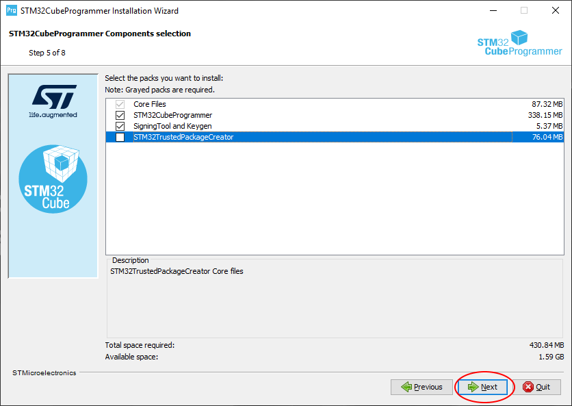Enable the STM32TrustedPackageCreator checkbox
Screen dimensions: 572x406
tap(120, 137)
